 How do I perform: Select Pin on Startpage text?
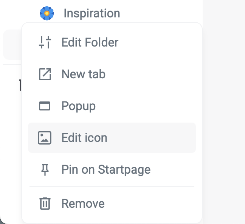tap(106, 170)
